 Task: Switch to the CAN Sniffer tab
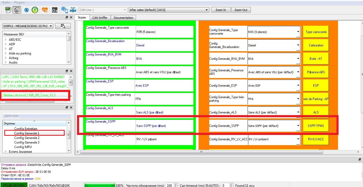tap(100, 18)
